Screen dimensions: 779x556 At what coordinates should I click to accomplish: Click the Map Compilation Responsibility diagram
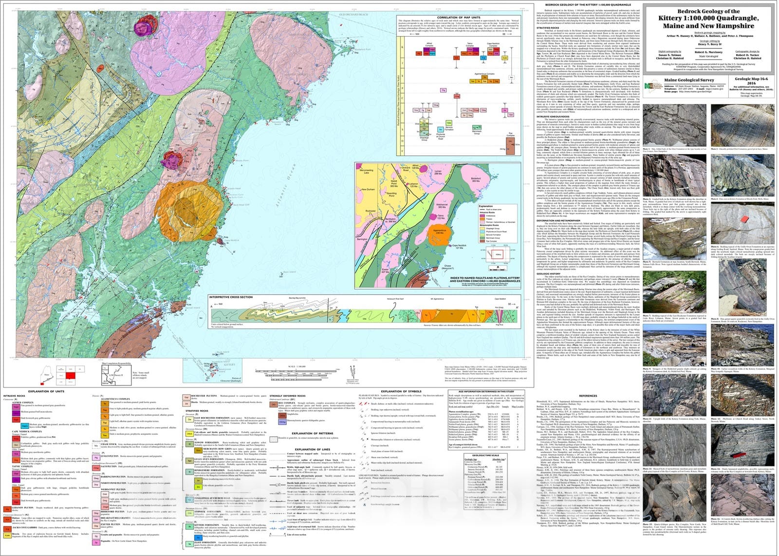[x=117, y=375]
